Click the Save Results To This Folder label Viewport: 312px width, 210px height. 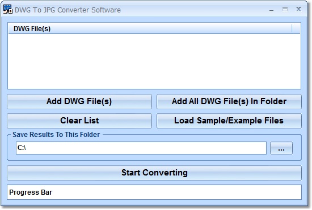[x=56, y=135]
